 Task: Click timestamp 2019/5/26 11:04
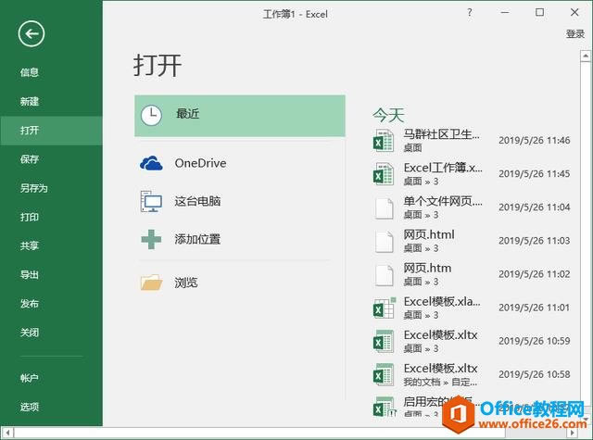click(x=534, y=207)
